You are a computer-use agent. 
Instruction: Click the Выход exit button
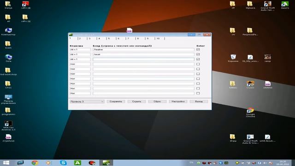pyautogui.click(x=199, y=101)
